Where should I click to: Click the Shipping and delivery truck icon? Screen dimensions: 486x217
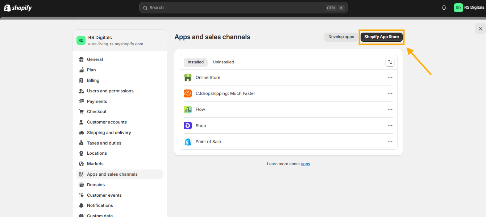coord(81,133)
